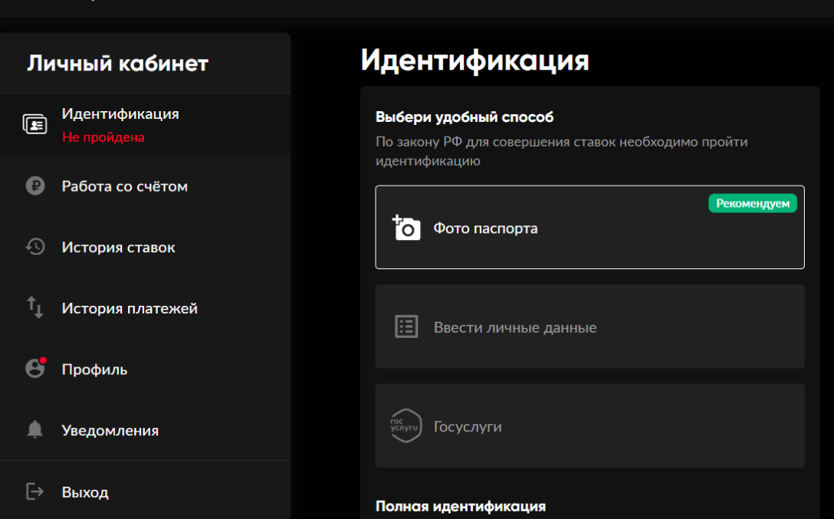Click the ruble coin icon in sidebar
This screenshot has width=834, height=519.
[x=35, y=186]
